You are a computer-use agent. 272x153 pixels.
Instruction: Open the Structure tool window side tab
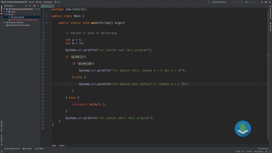click(x=1, y=140)
